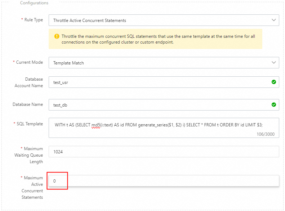285x211 pixels.
Task: Click the Maximum Waiting Queue Length label
Action: click(29, 155)
